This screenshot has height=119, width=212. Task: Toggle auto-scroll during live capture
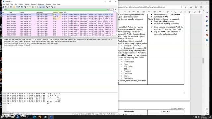pyautogui.click(x=40, y=7)
